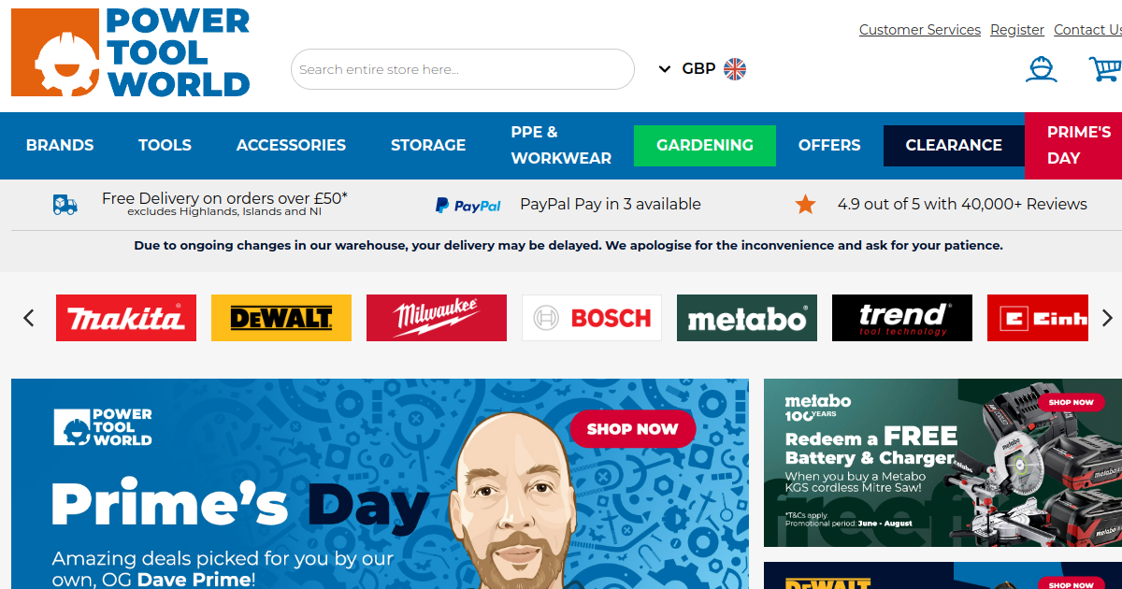Select the Makita brand logo
The image size is (1122, 589).
pyautogui.click(x=126, y=318)
